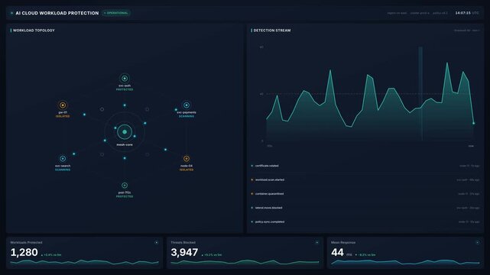Select the gw-01 isolated node icon

63,105
